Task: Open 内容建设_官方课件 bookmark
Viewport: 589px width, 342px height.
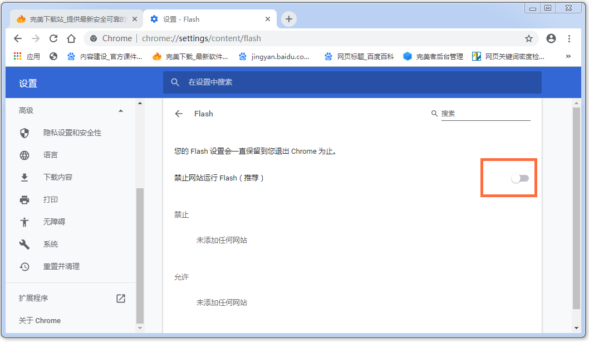Action: 105,56
